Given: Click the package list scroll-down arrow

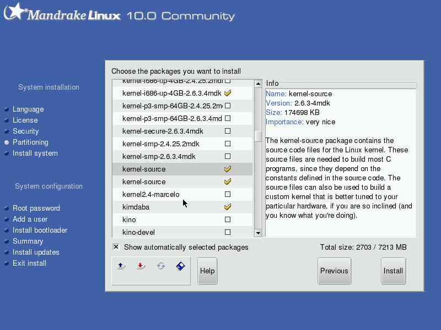Looking at the screenshot, I should (258, 233).
